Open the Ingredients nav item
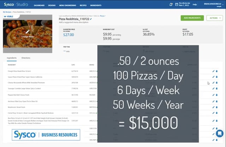 pyautogui.click(x=96, y=5)
